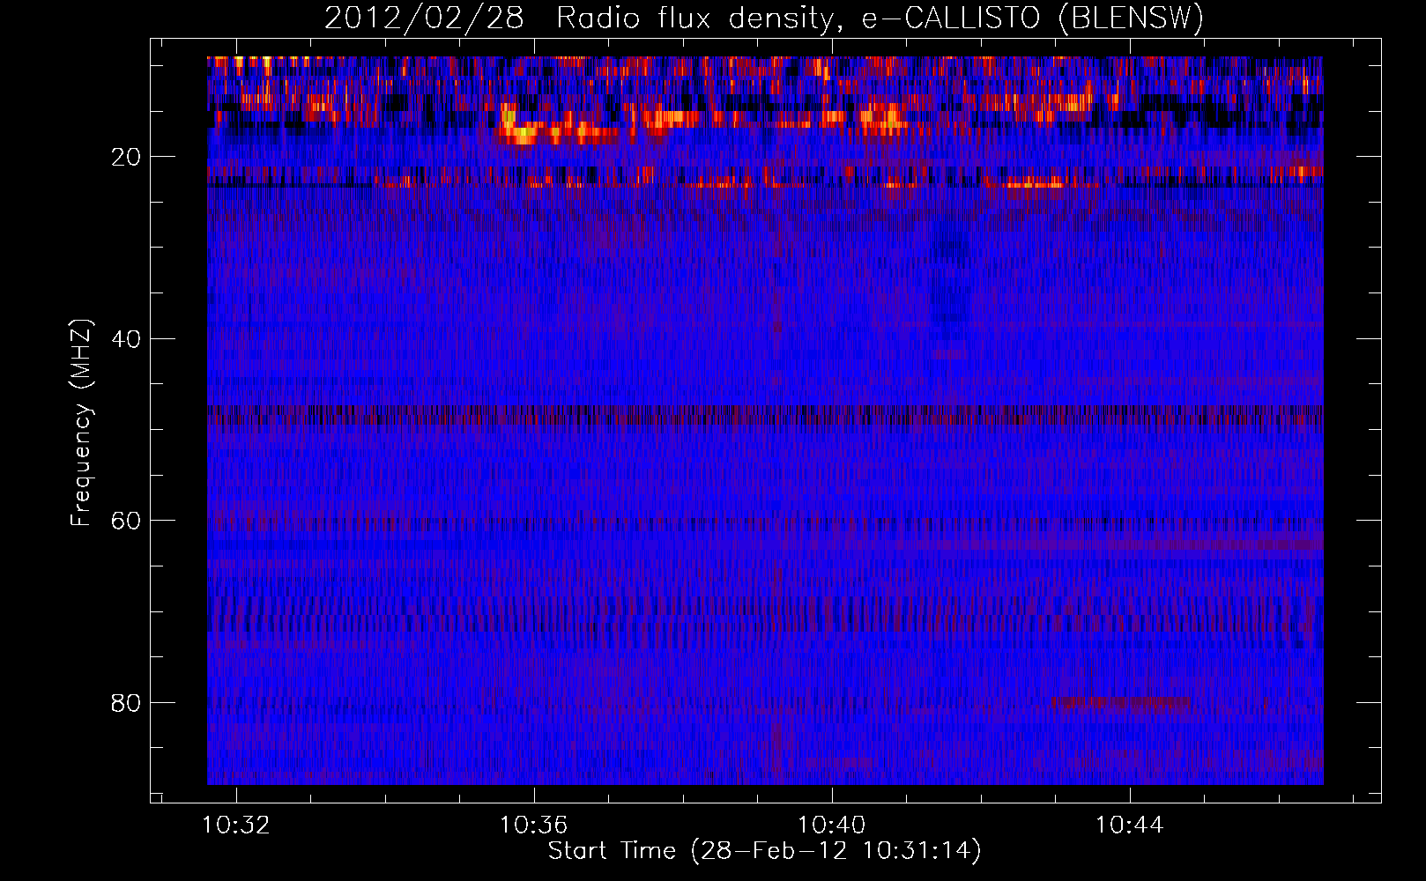
Task: Click the frequency tick label '40'
Action: point(127,339)
